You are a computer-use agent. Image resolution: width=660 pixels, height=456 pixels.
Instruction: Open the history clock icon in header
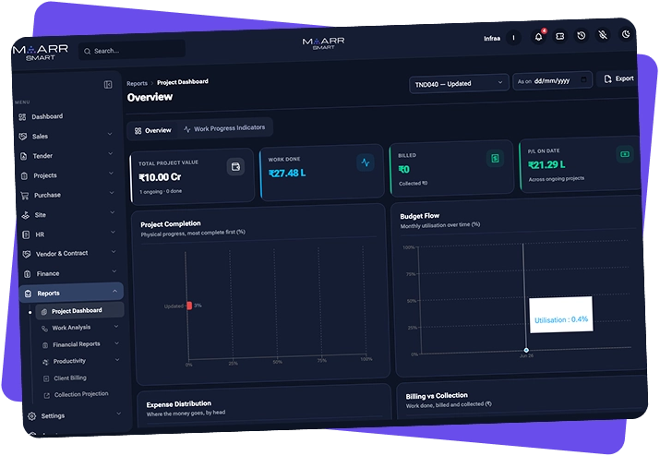(x=582, y=35)
